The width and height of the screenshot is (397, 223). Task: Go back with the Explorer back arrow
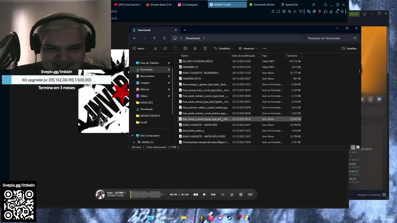(135, 38)
